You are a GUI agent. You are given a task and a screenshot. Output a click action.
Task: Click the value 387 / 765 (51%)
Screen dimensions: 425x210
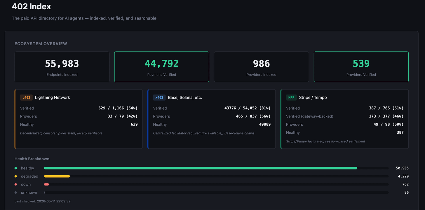386,108
